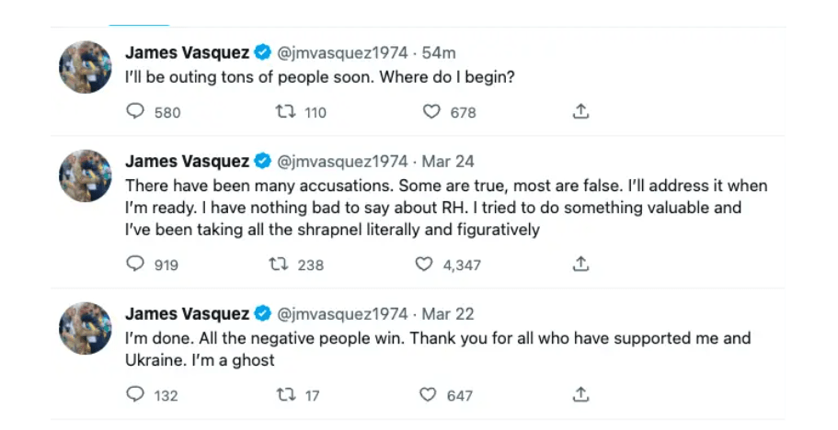
Task: Retweet the "outing tons of people" tweet
Action: click(286, 112)
